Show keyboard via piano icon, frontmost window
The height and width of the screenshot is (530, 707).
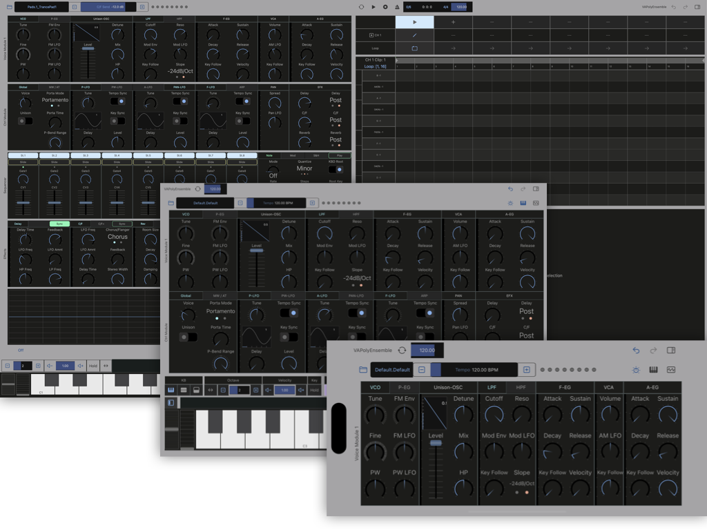[x=653, y=370]
